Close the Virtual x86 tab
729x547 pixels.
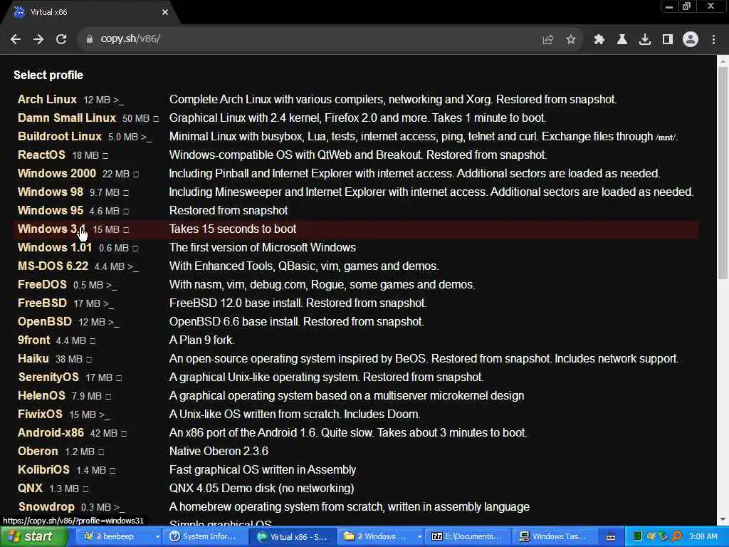[165, 12]
